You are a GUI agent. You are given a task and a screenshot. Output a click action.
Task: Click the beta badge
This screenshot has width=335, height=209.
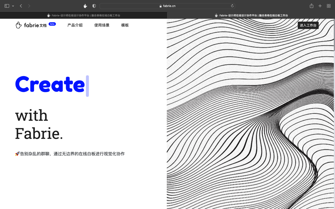[52, 24]
